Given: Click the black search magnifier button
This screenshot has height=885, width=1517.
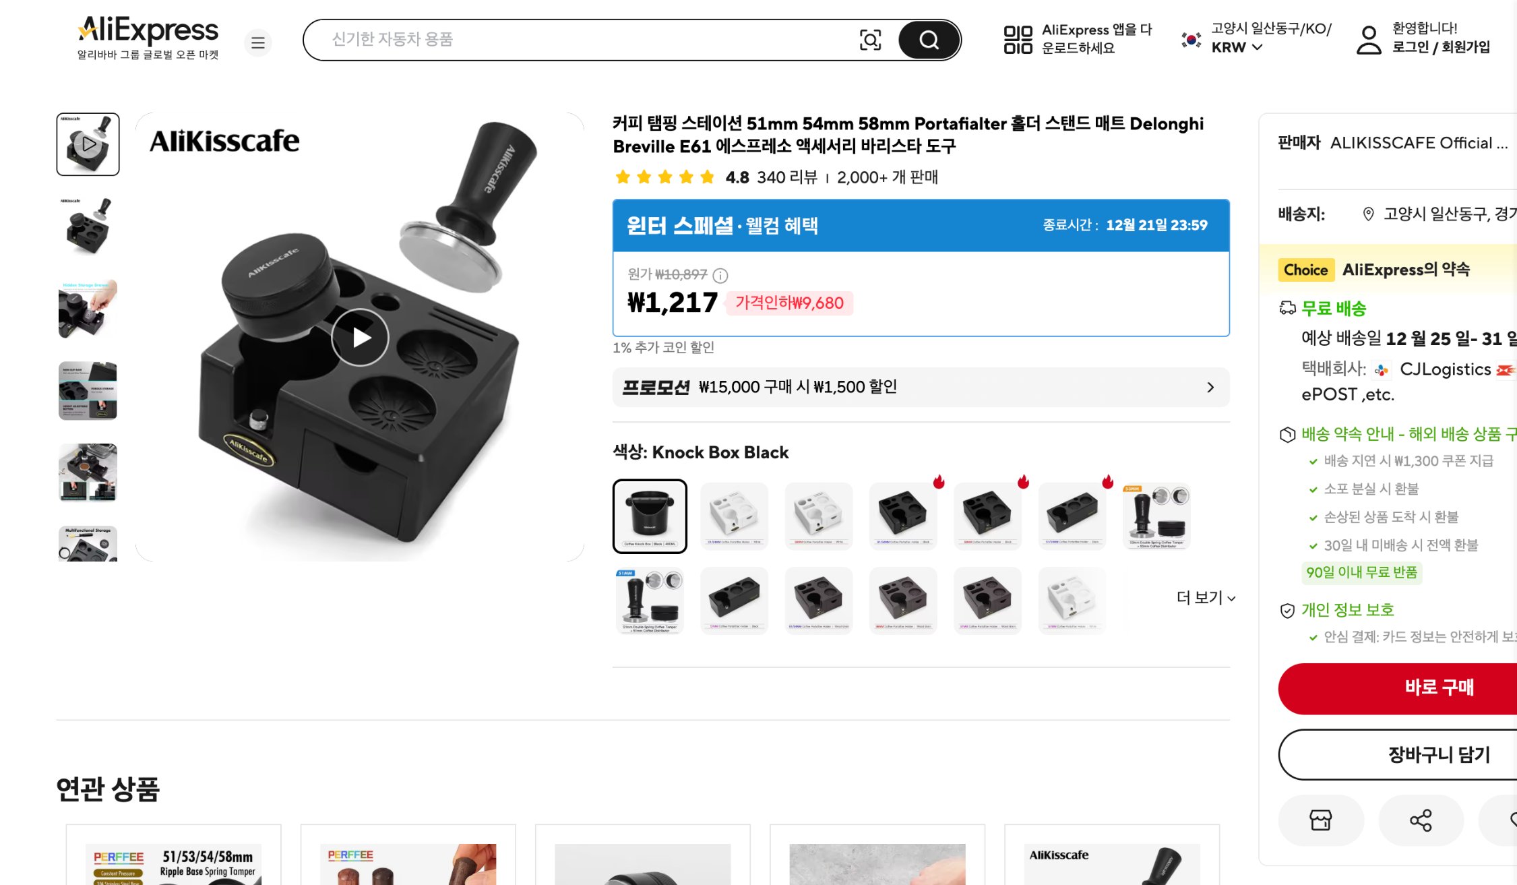Looking at the screenshot, I should (929, 40).
